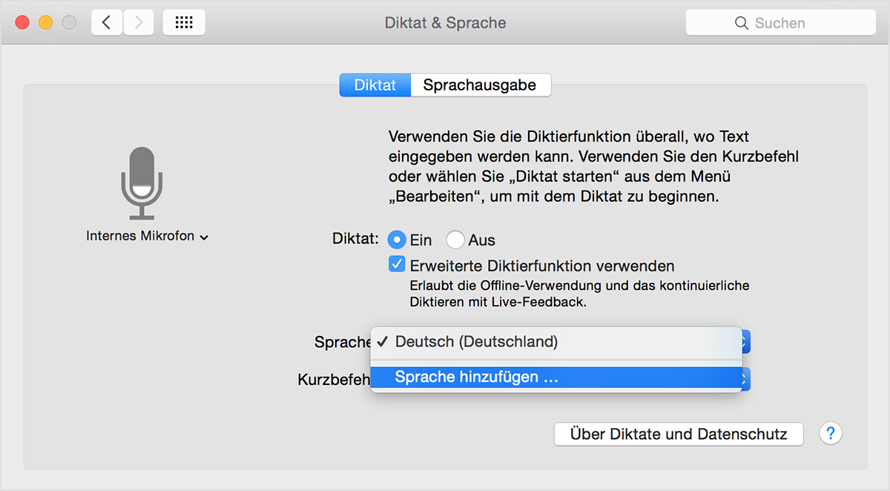Click the Kurzbefehl dropdown arrows

click(x=746, y=379)
